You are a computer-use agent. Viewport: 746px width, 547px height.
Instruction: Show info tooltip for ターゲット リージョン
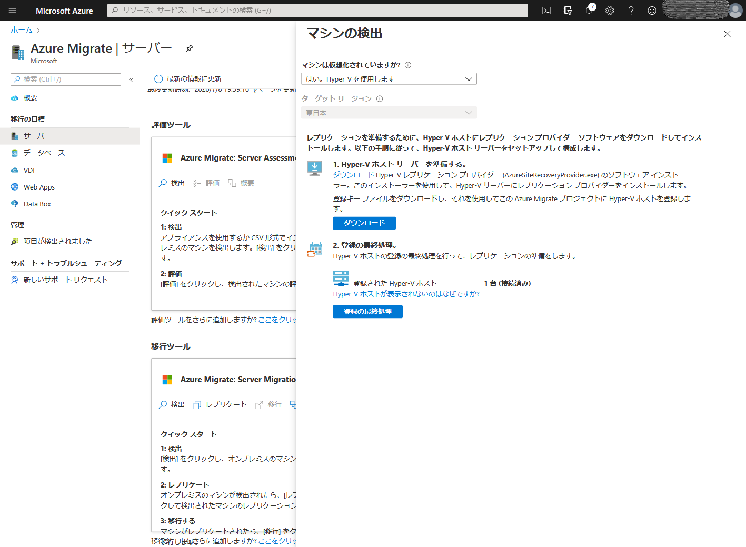point(380,99)
